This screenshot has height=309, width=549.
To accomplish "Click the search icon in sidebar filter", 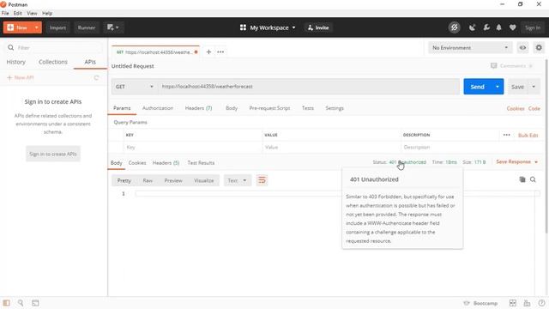I will (x=11, y=48).
